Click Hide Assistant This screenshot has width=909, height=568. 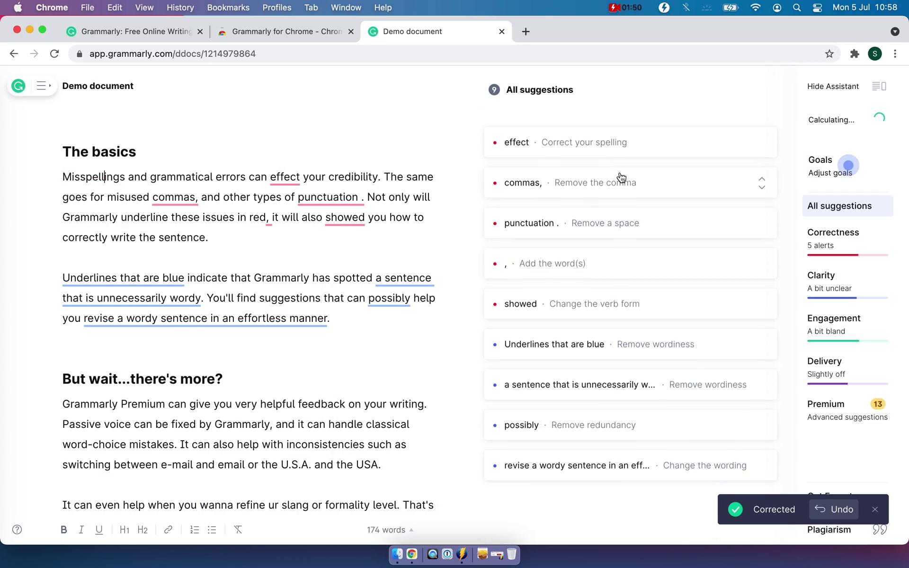(x=833, y=87)
